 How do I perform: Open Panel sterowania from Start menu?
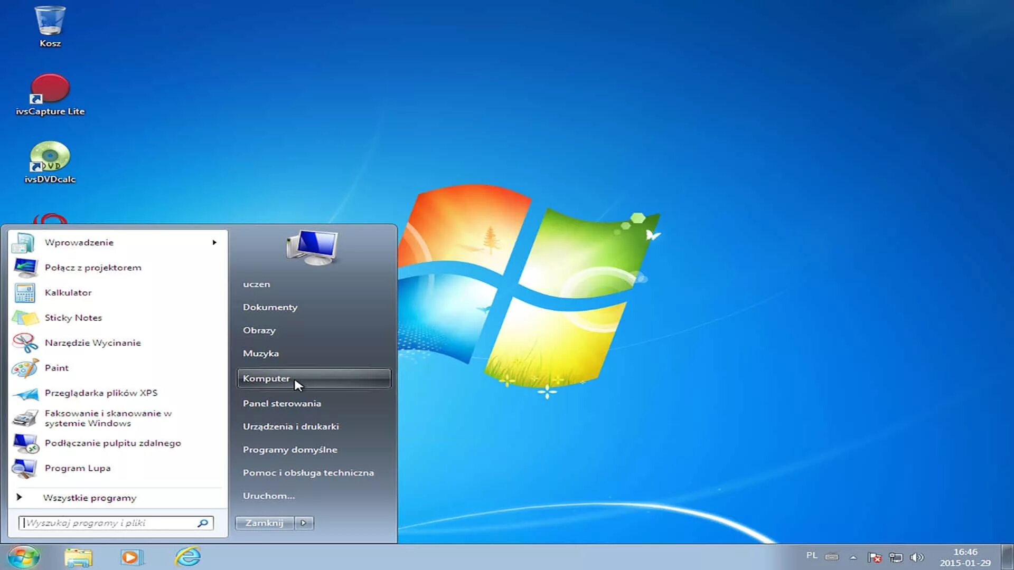[281, 403]
